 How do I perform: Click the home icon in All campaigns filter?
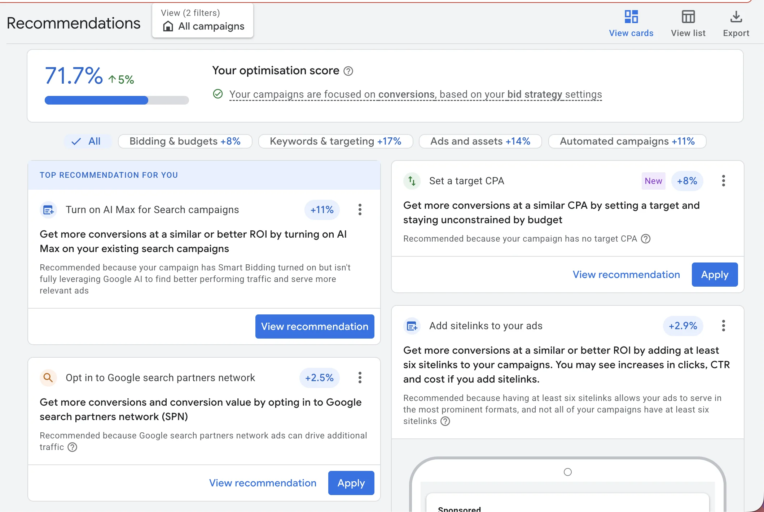click(x=168, y=26)
